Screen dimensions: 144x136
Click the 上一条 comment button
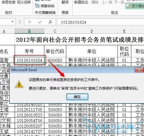click(x=107, y=2)
